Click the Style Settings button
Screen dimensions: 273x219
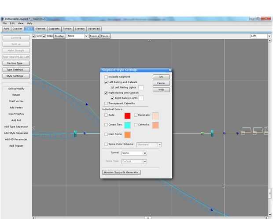click(x=16, y=76)
